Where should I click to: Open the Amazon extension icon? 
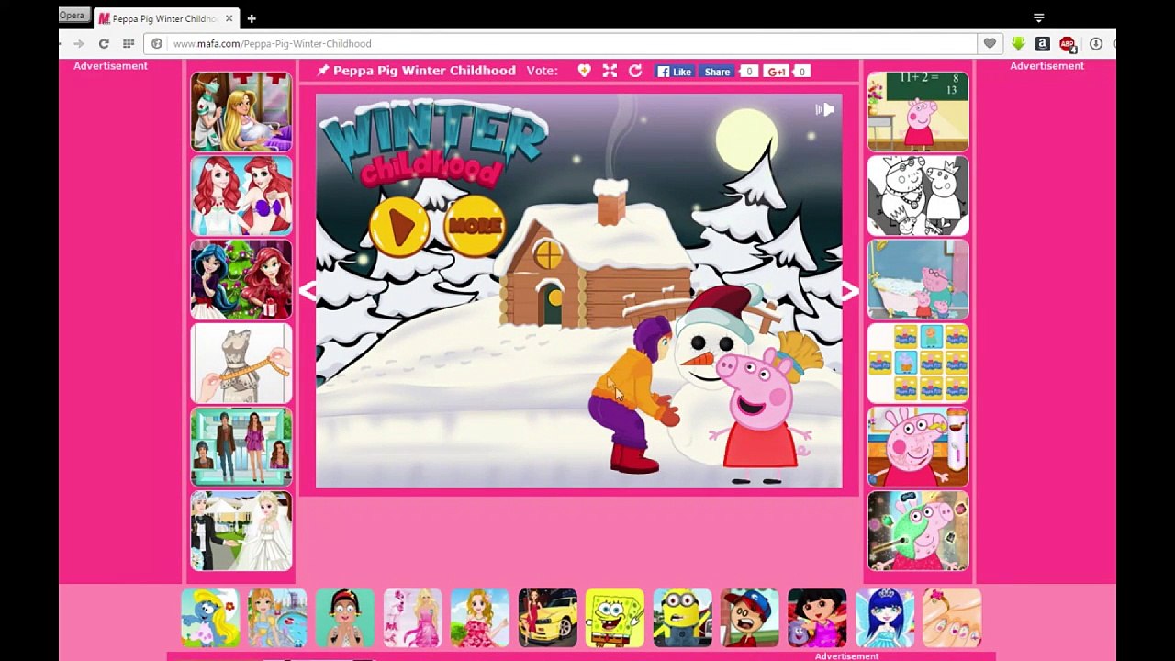coord(1043,43)
